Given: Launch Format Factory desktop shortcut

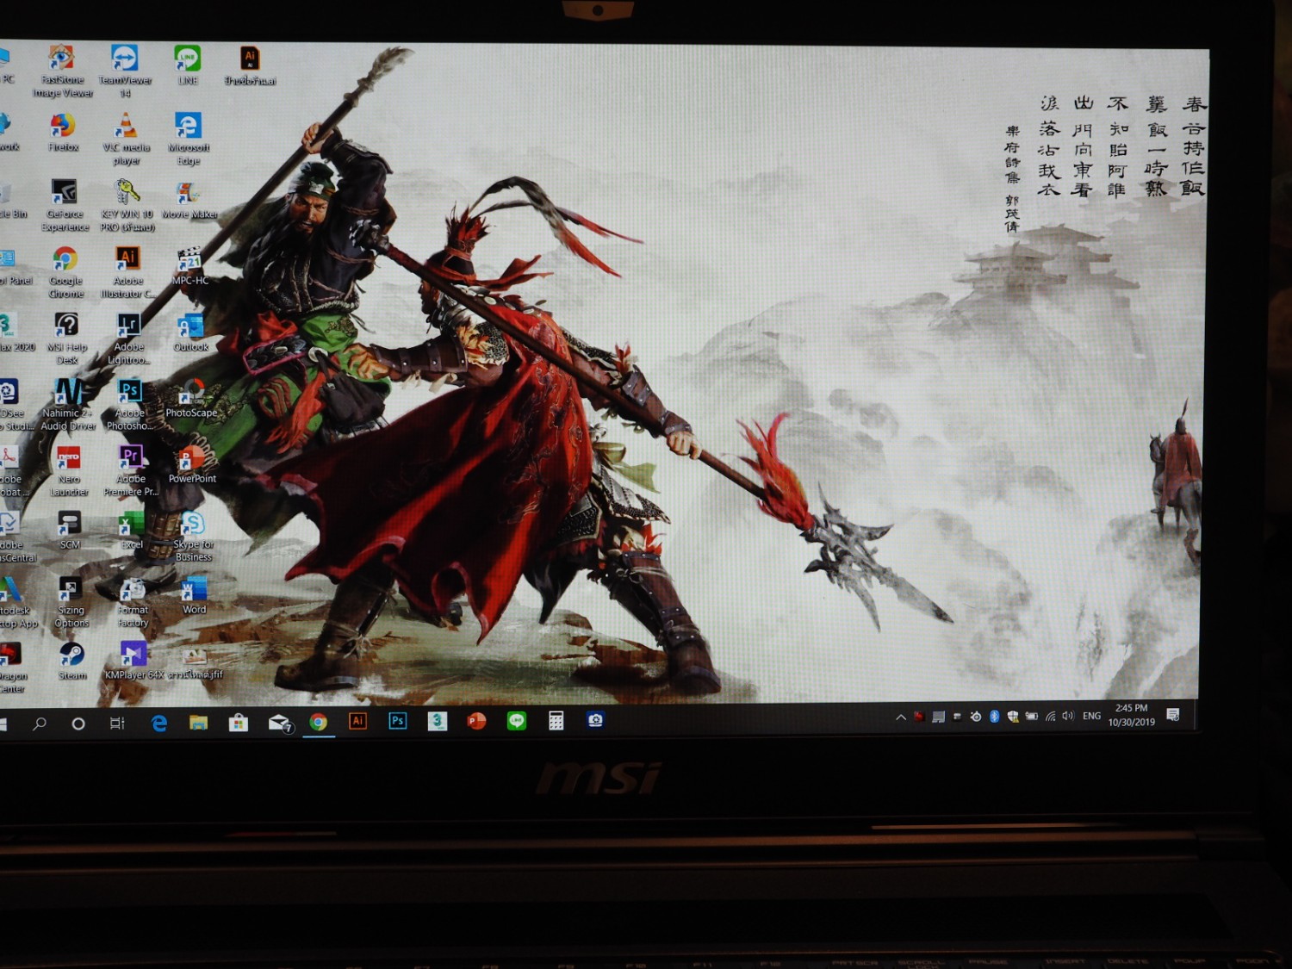Looking at the screenshot, I should (133, 602).
